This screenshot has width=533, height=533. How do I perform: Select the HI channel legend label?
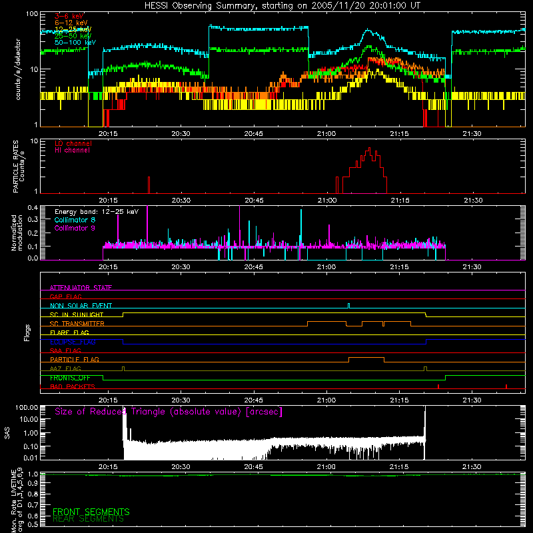pos(72,151)
